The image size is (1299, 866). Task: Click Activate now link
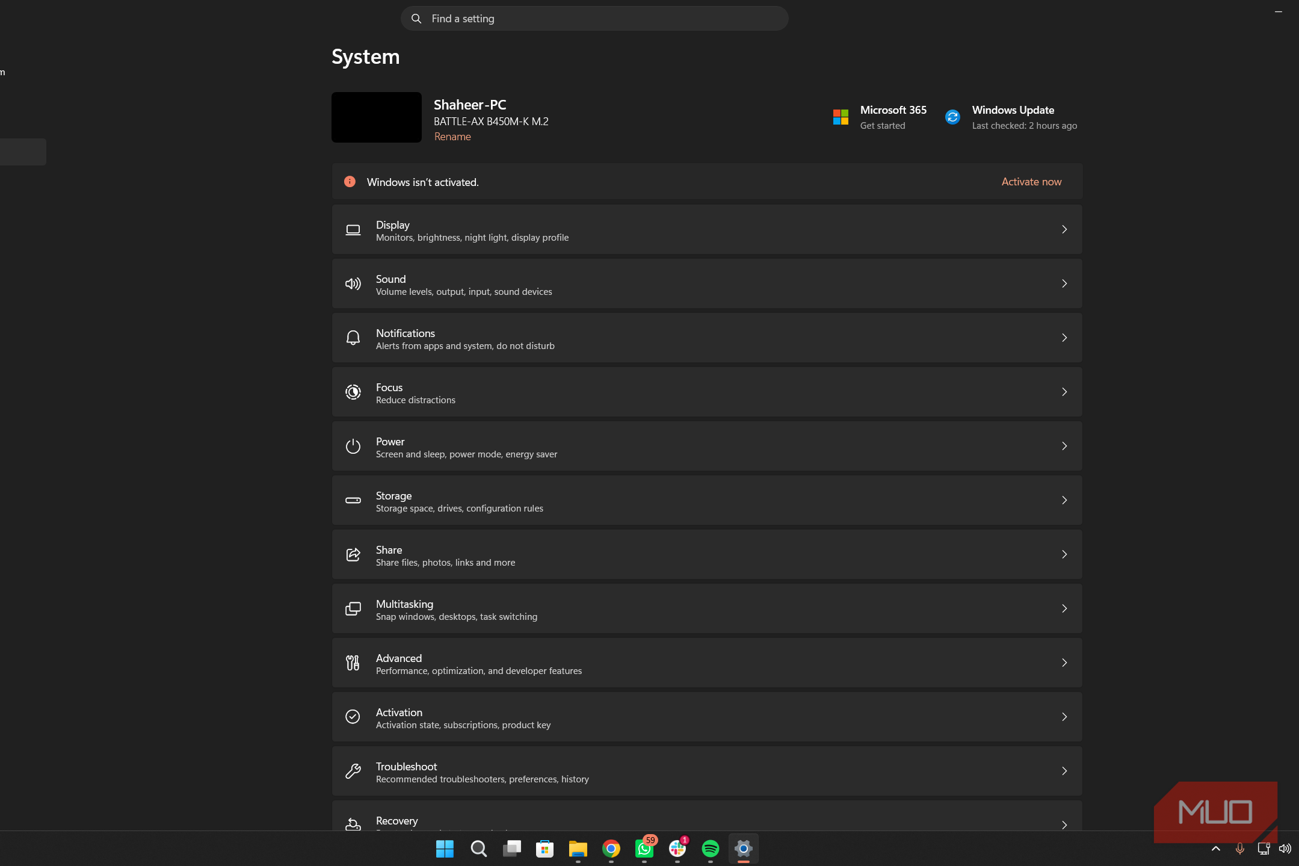pos(1031,182)
